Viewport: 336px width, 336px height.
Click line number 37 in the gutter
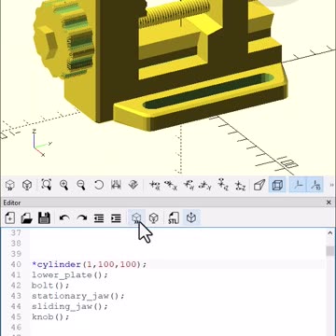pos(16,233)
